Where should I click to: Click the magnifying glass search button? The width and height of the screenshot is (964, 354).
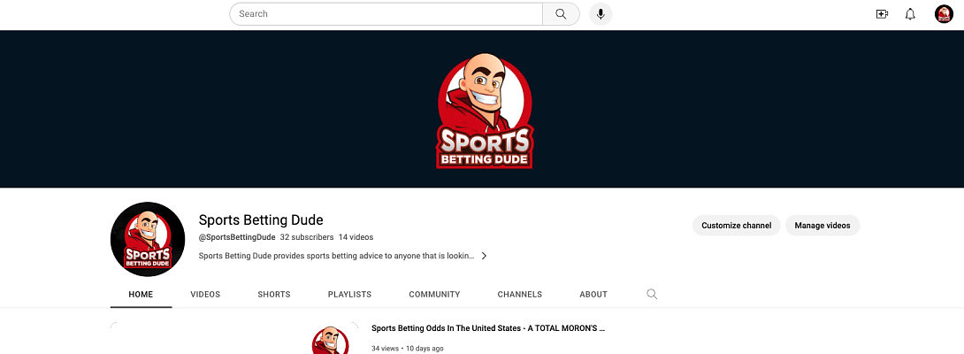pos(561,14)
